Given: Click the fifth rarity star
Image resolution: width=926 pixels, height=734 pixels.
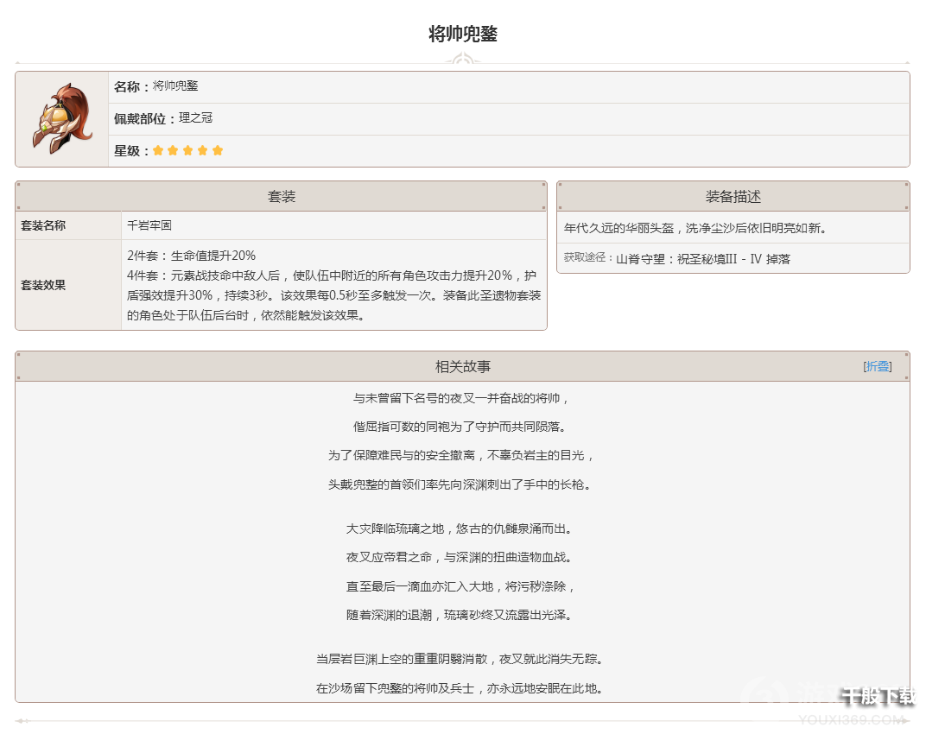Looking at the screenshot, I should [x=217, y=150].
